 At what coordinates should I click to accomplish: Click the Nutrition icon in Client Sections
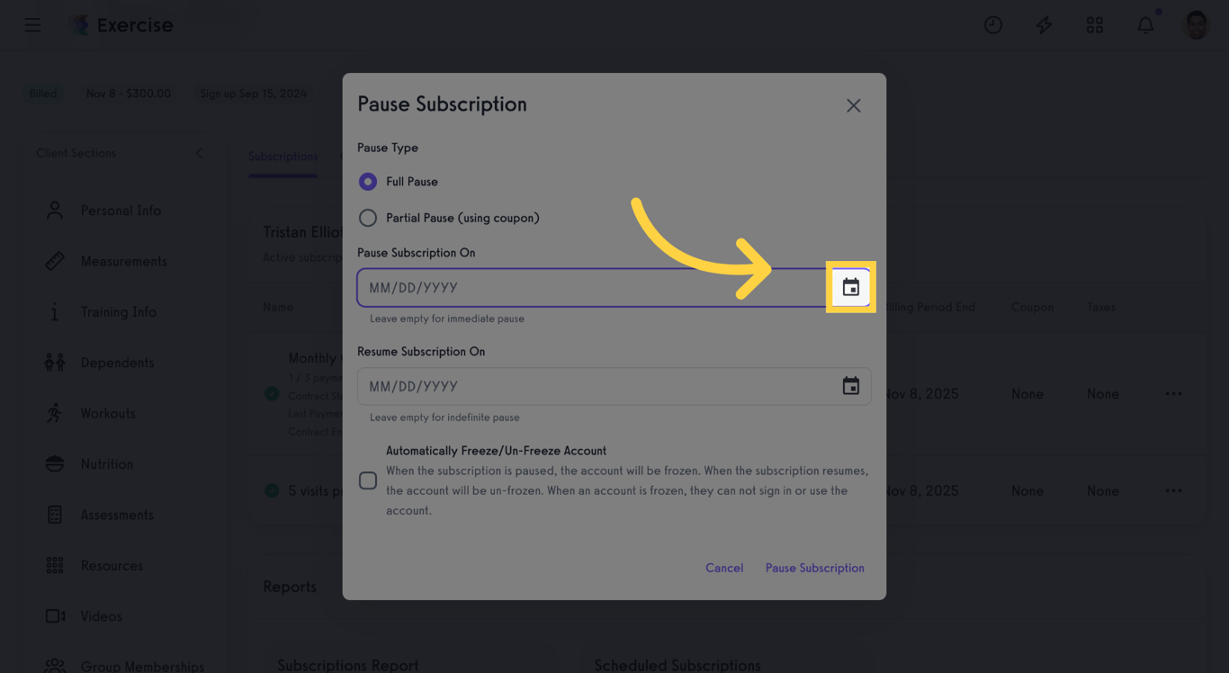tap(54, 463)
